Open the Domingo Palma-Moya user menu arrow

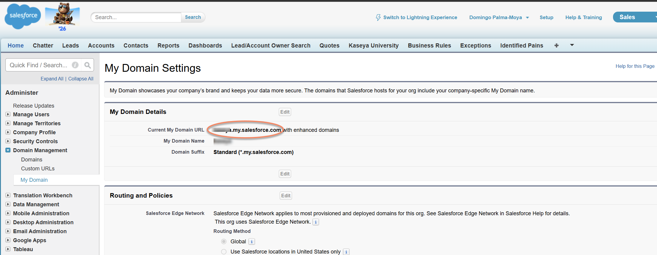pos(527,18)
